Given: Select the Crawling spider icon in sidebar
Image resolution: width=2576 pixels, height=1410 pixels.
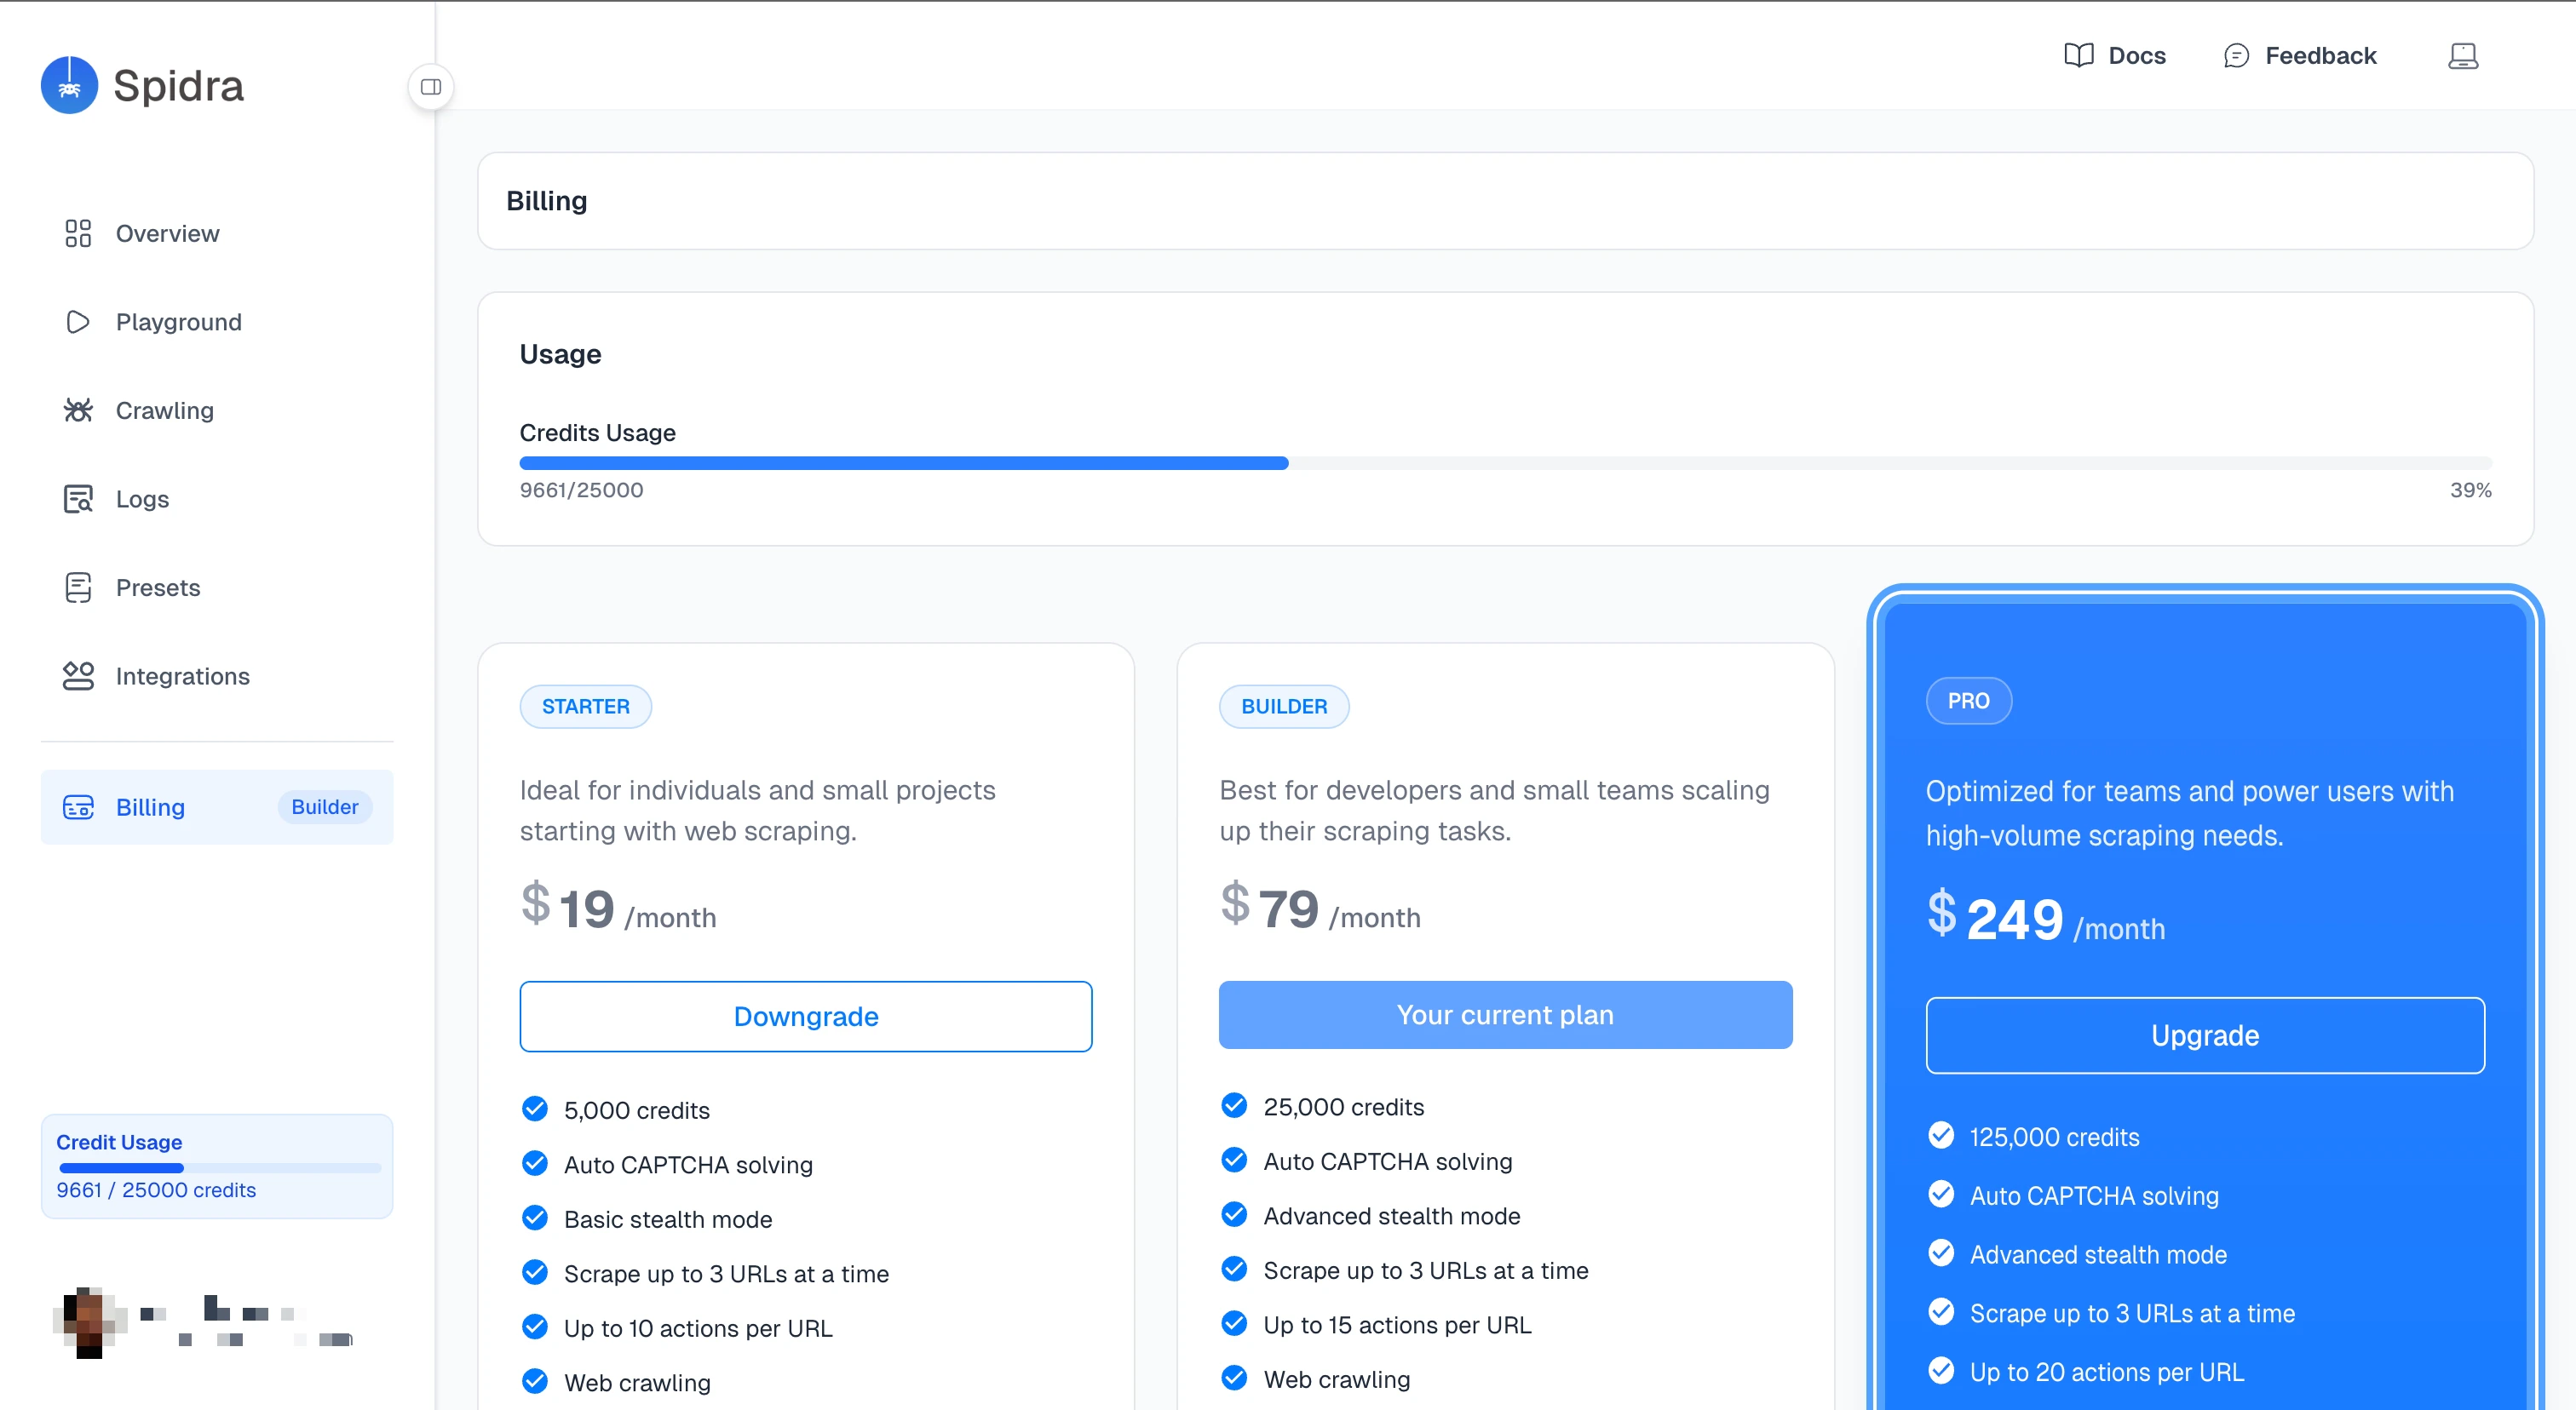Looking at the screenshot, I should click(x=78, y=410).
